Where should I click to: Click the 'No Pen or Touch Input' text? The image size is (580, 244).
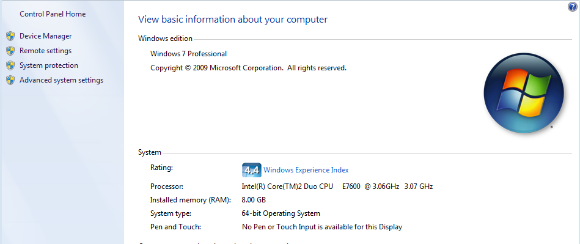click(x=322, y=227)
